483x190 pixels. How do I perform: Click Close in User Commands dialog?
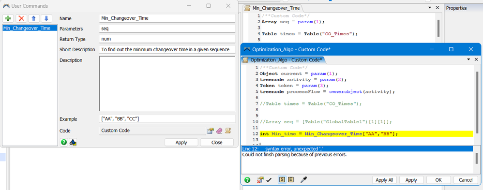tap(217, 142)
